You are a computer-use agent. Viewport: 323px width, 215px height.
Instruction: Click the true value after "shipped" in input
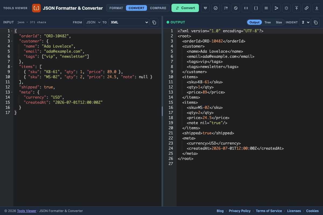click(x=48, y=87)
